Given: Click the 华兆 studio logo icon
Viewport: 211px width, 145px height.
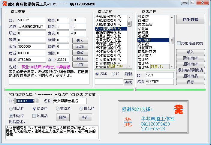Looking at the screenshot, I should (x=128, y=122).
